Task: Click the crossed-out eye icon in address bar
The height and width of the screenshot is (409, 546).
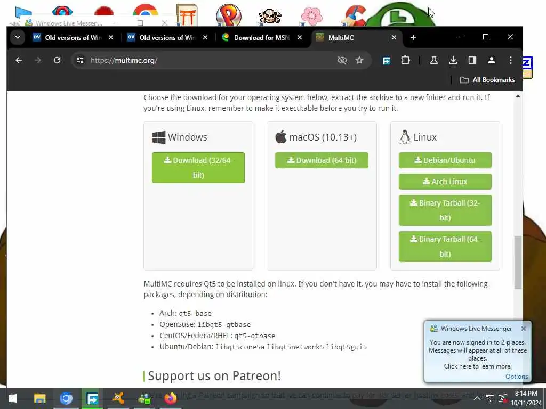Action: 342,60
